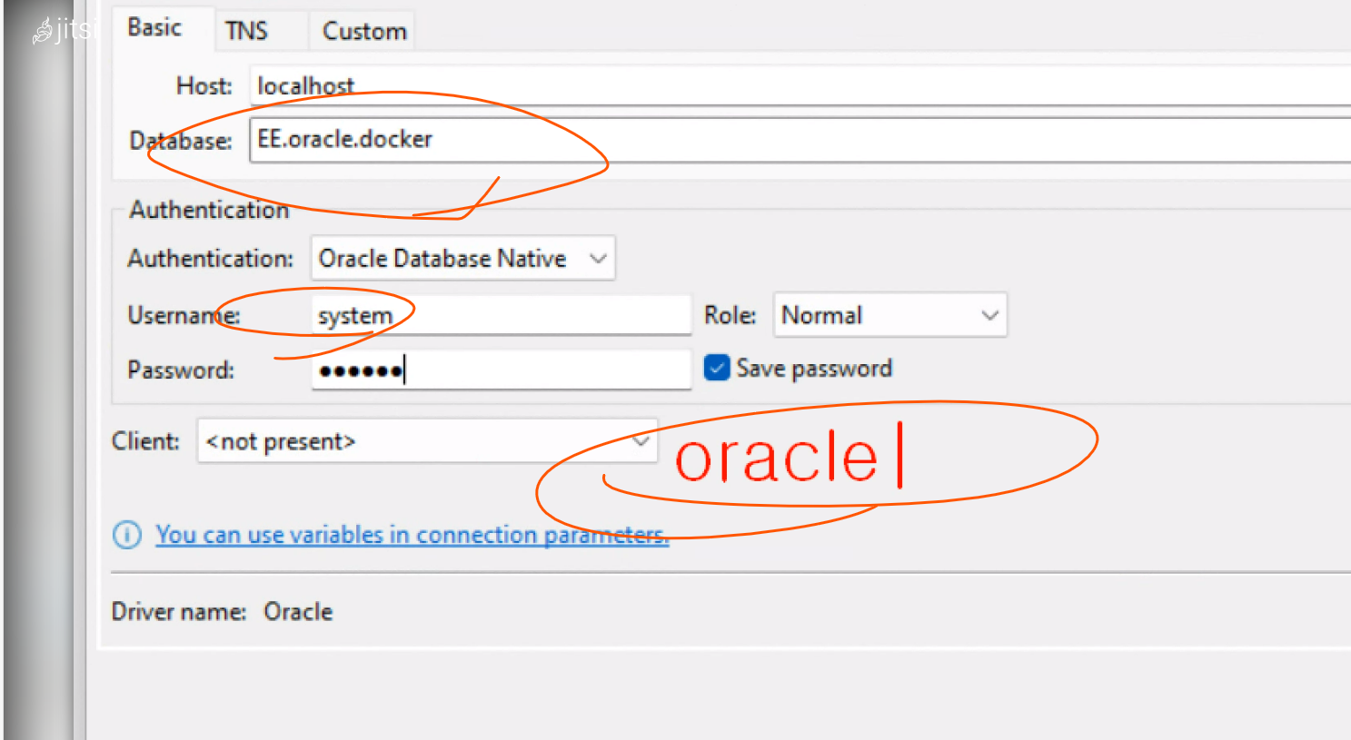
Task: Open the Client dropdown showing not present
Action: (x=427, y=441)
